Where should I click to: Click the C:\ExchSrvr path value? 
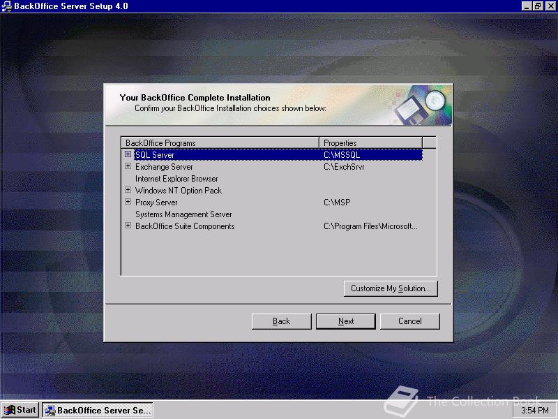pos(344,167)
